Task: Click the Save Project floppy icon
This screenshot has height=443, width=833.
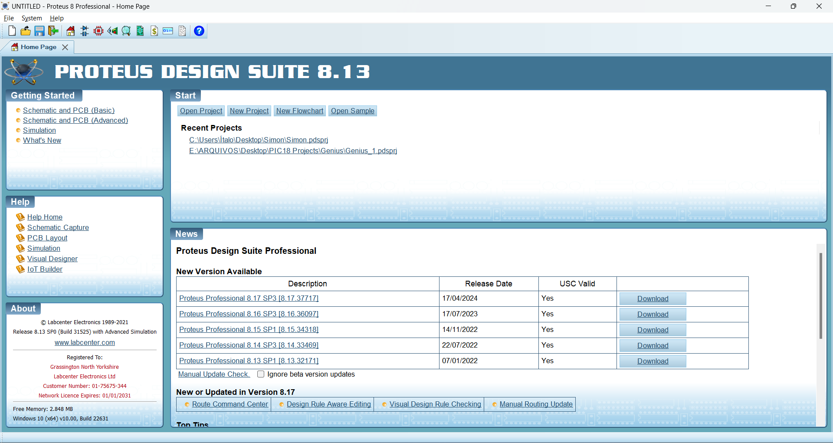Action: (39, 31)
